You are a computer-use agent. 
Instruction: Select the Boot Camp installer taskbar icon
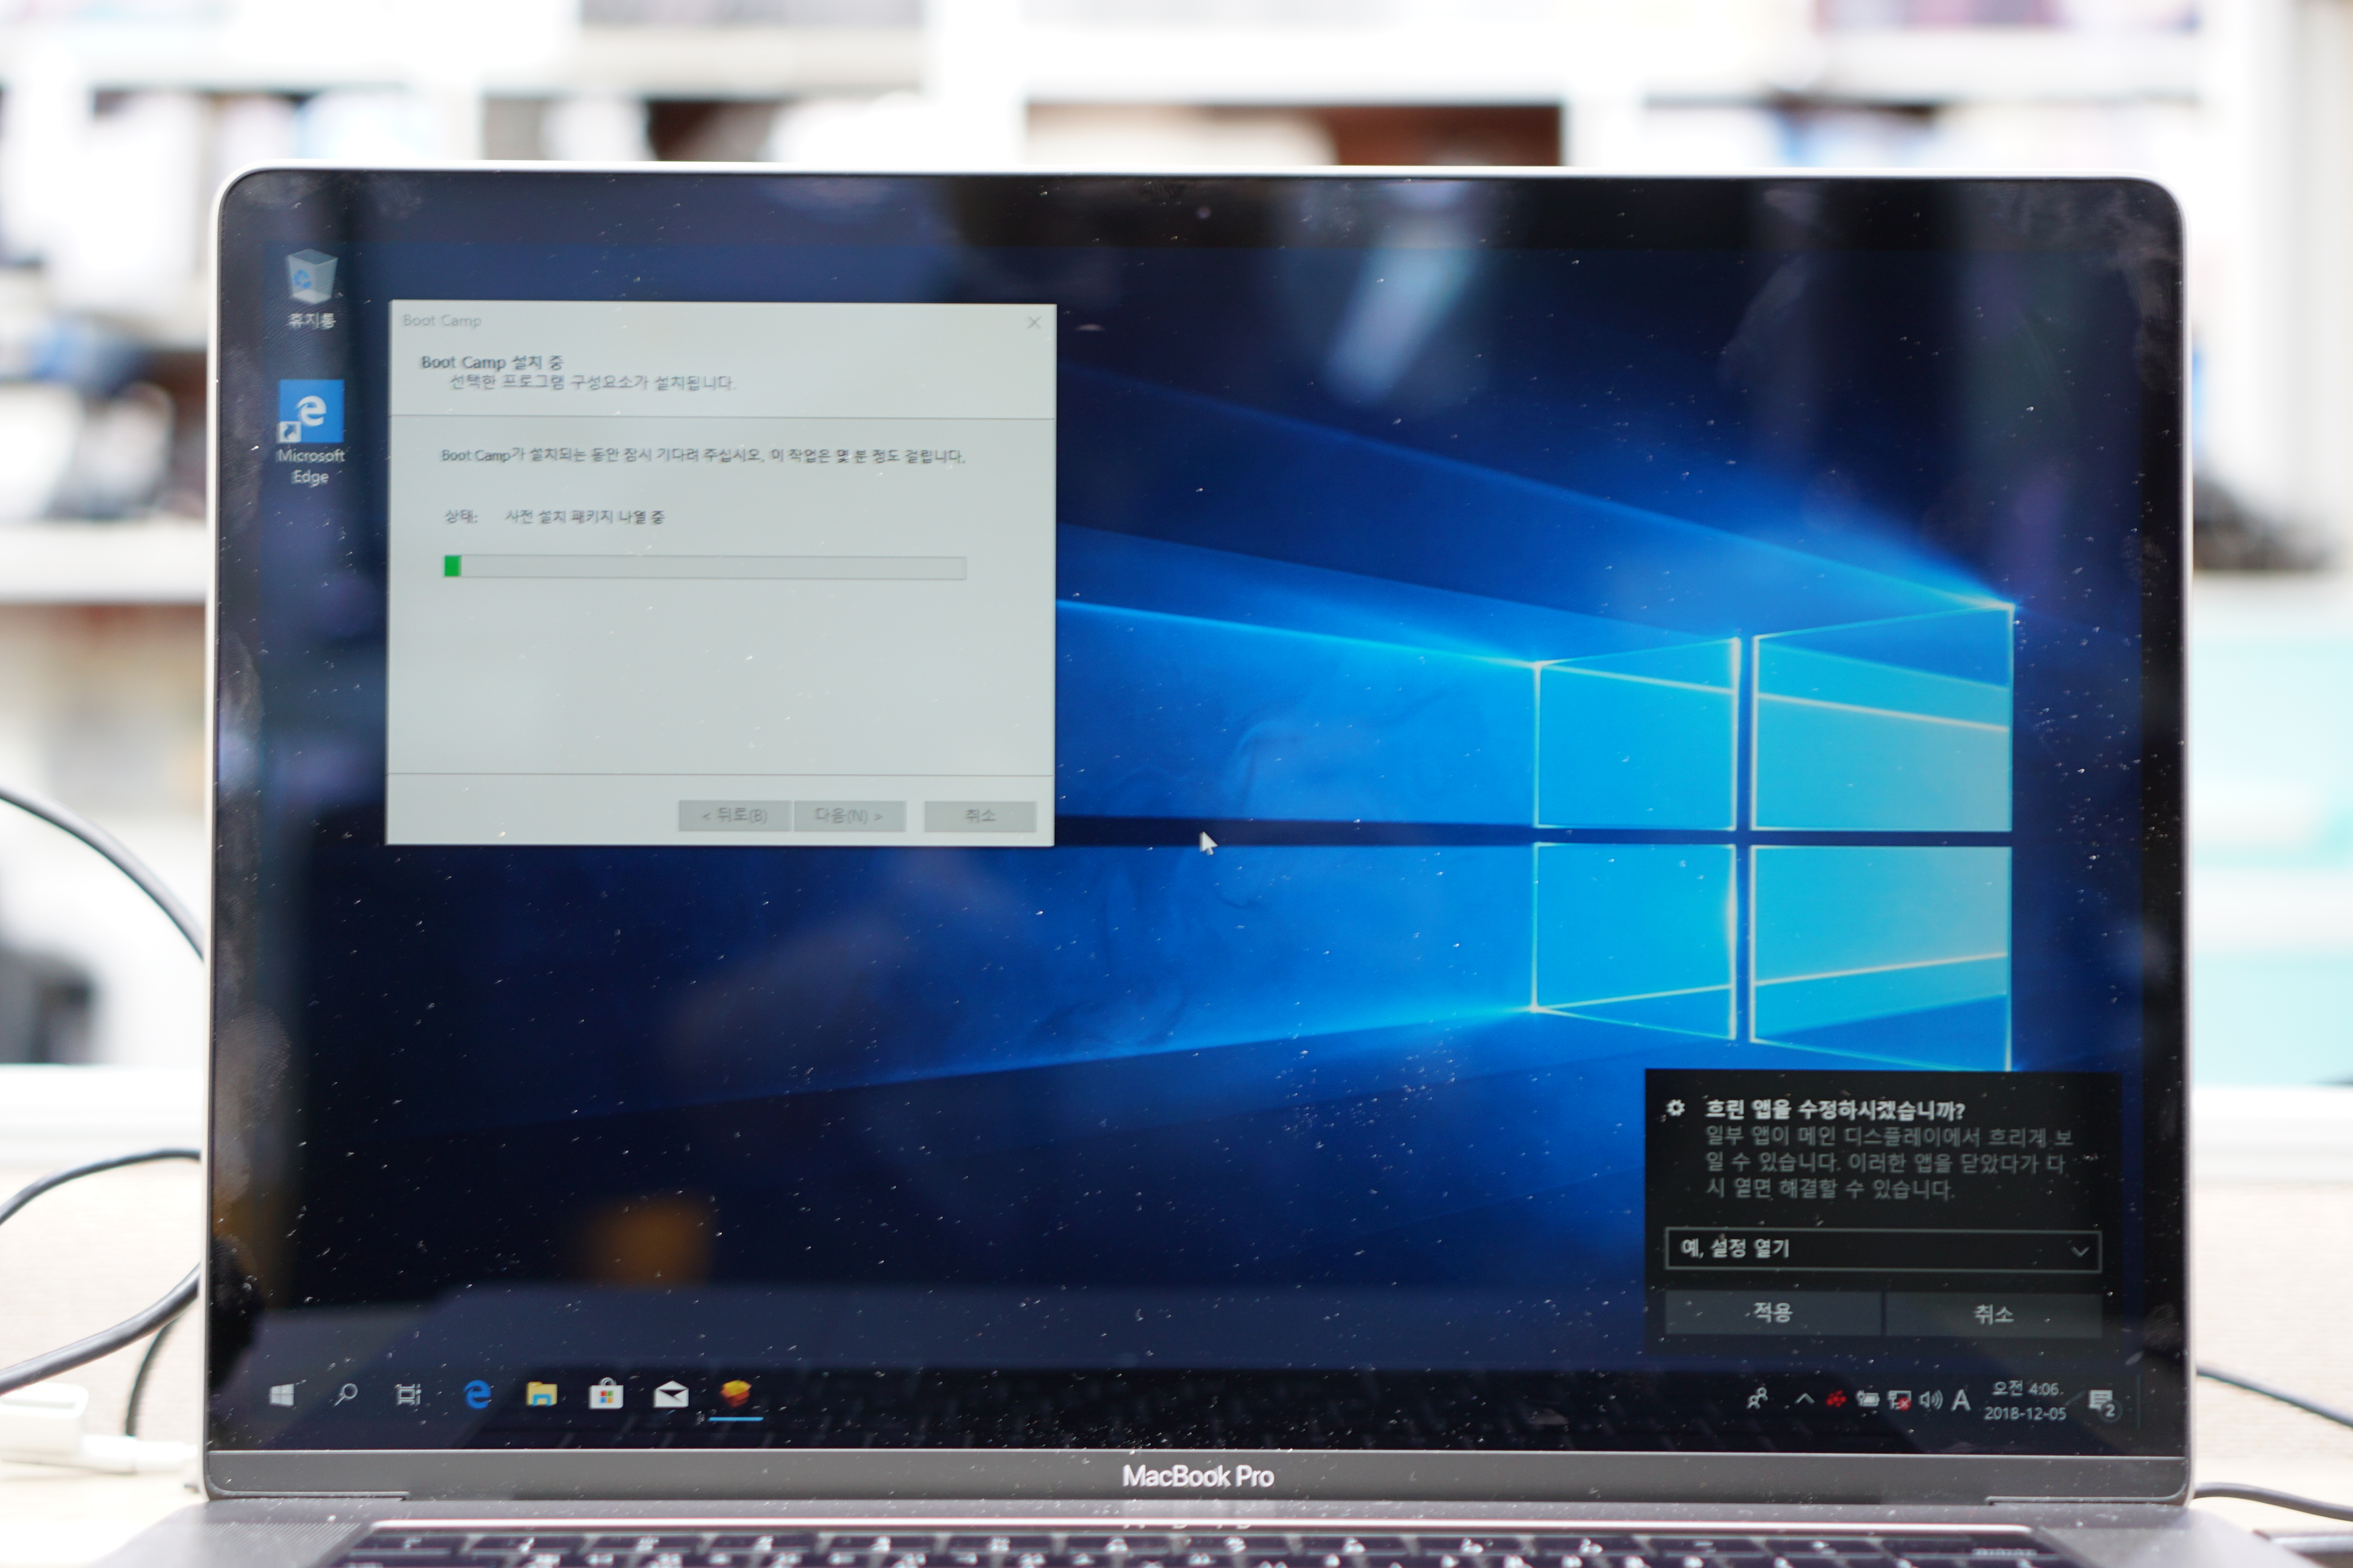click(735, 1394)
